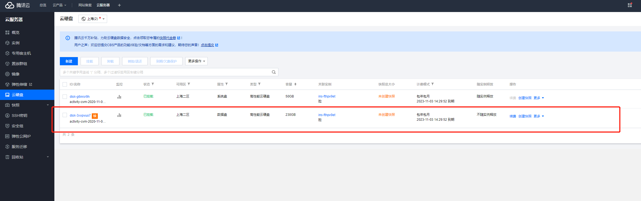
Task: Click the 弹性公网IP sidebar icon
Action: (x=7, y=136)
